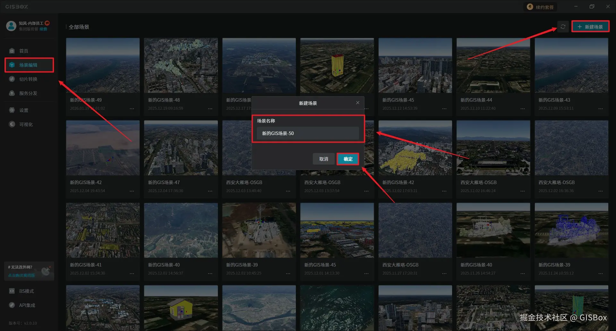Viewport: 616px width, 331px height.
Task: Open the more menu for 新的GIS场景-49
Action: pyautogui.click(x=132, y=109)
